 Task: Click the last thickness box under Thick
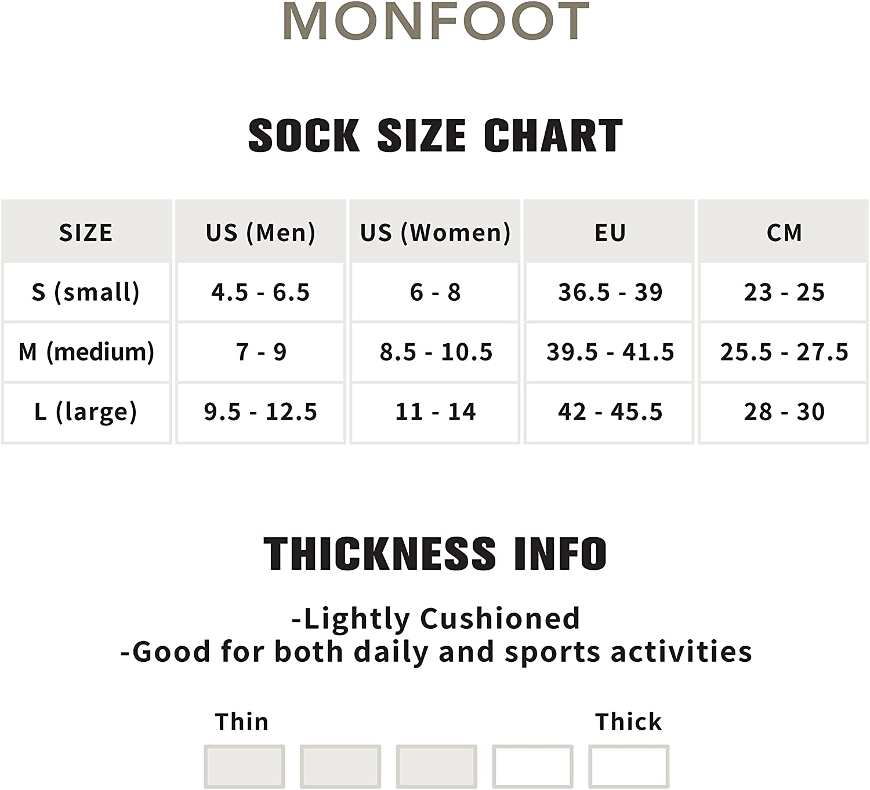point(629,766)
